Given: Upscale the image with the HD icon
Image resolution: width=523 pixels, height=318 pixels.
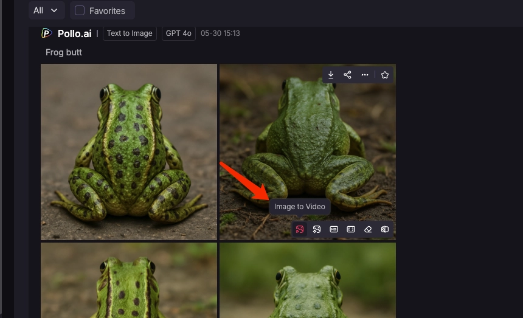Looking at the screenshot, I should click(x=333, y=229).
